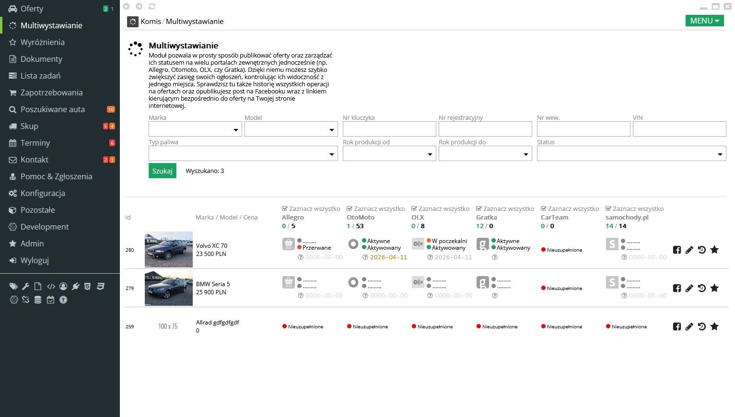Expand the Marka dropdown
This screenshot has width=735, height=417.
(195, 129)
